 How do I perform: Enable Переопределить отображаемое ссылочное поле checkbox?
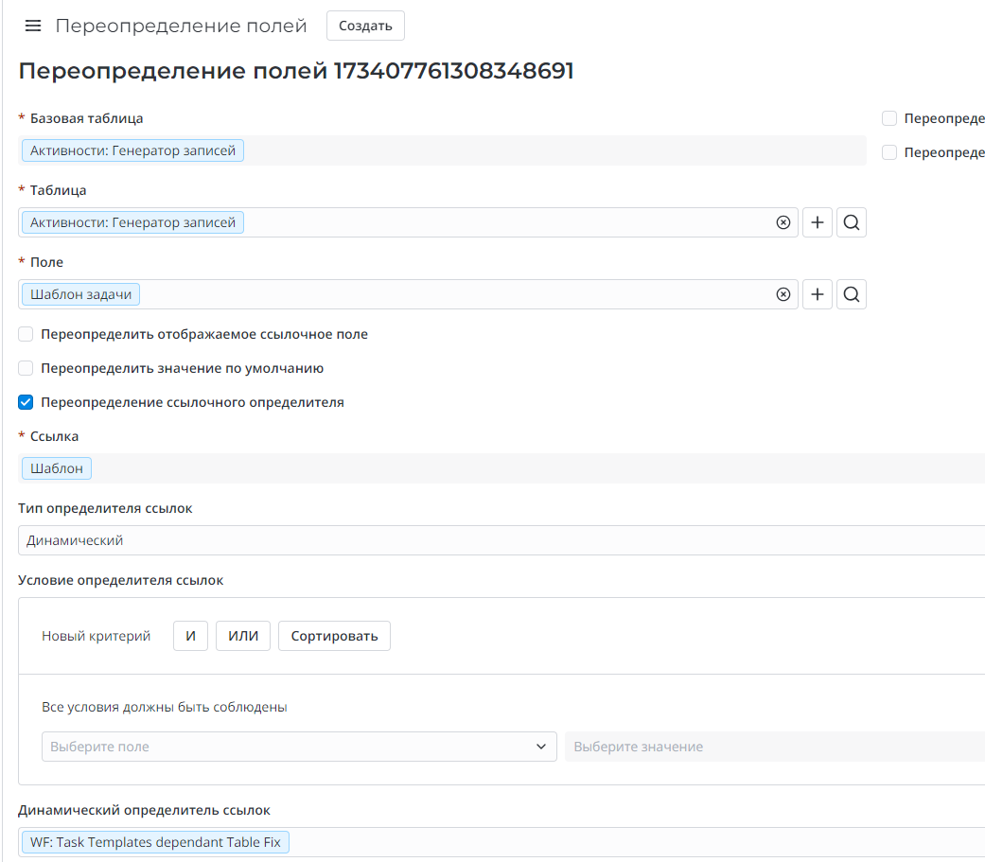click(26, 334)
